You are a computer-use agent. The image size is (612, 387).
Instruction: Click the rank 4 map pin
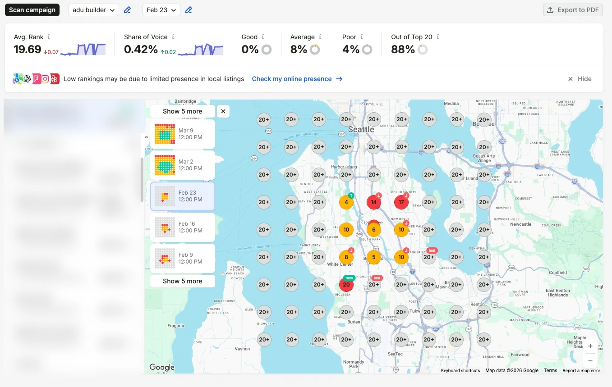coord(346,202)
